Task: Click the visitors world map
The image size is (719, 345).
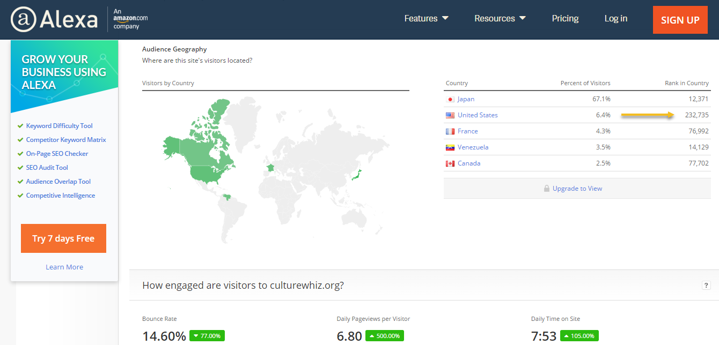Action: pos(276,170)
